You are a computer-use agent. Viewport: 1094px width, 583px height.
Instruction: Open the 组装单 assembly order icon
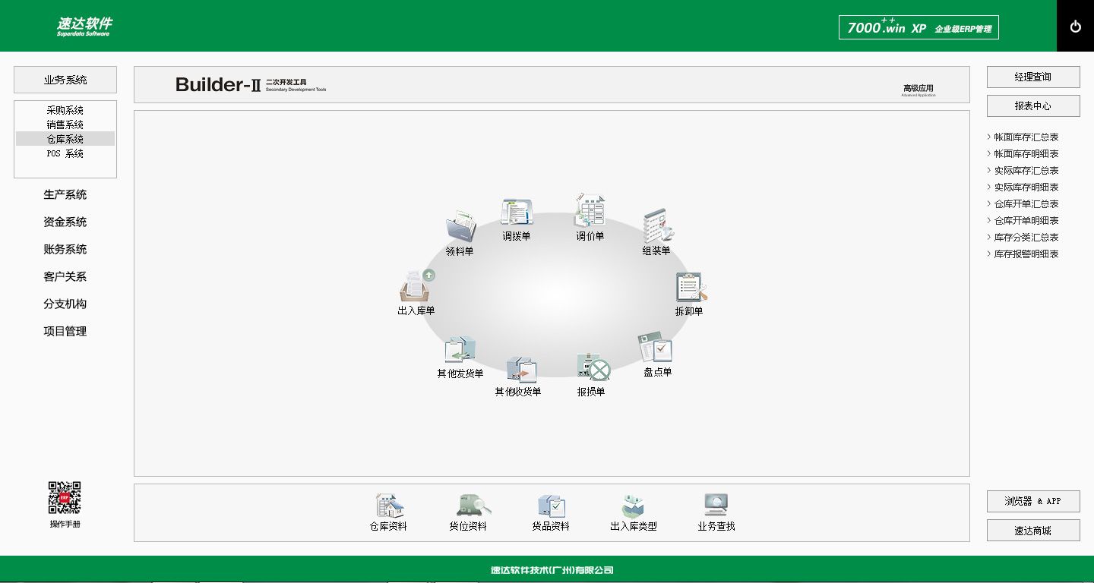(656, 227)
